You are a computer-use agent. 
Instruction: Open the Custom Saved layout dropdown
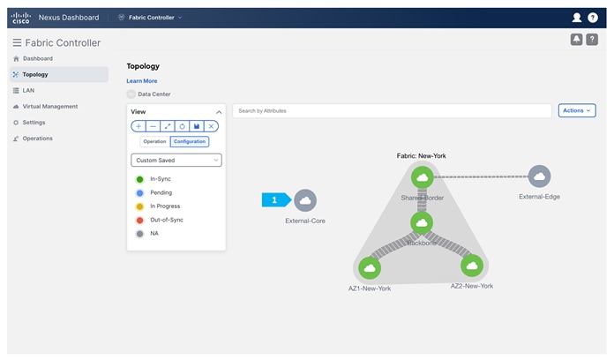176,161
